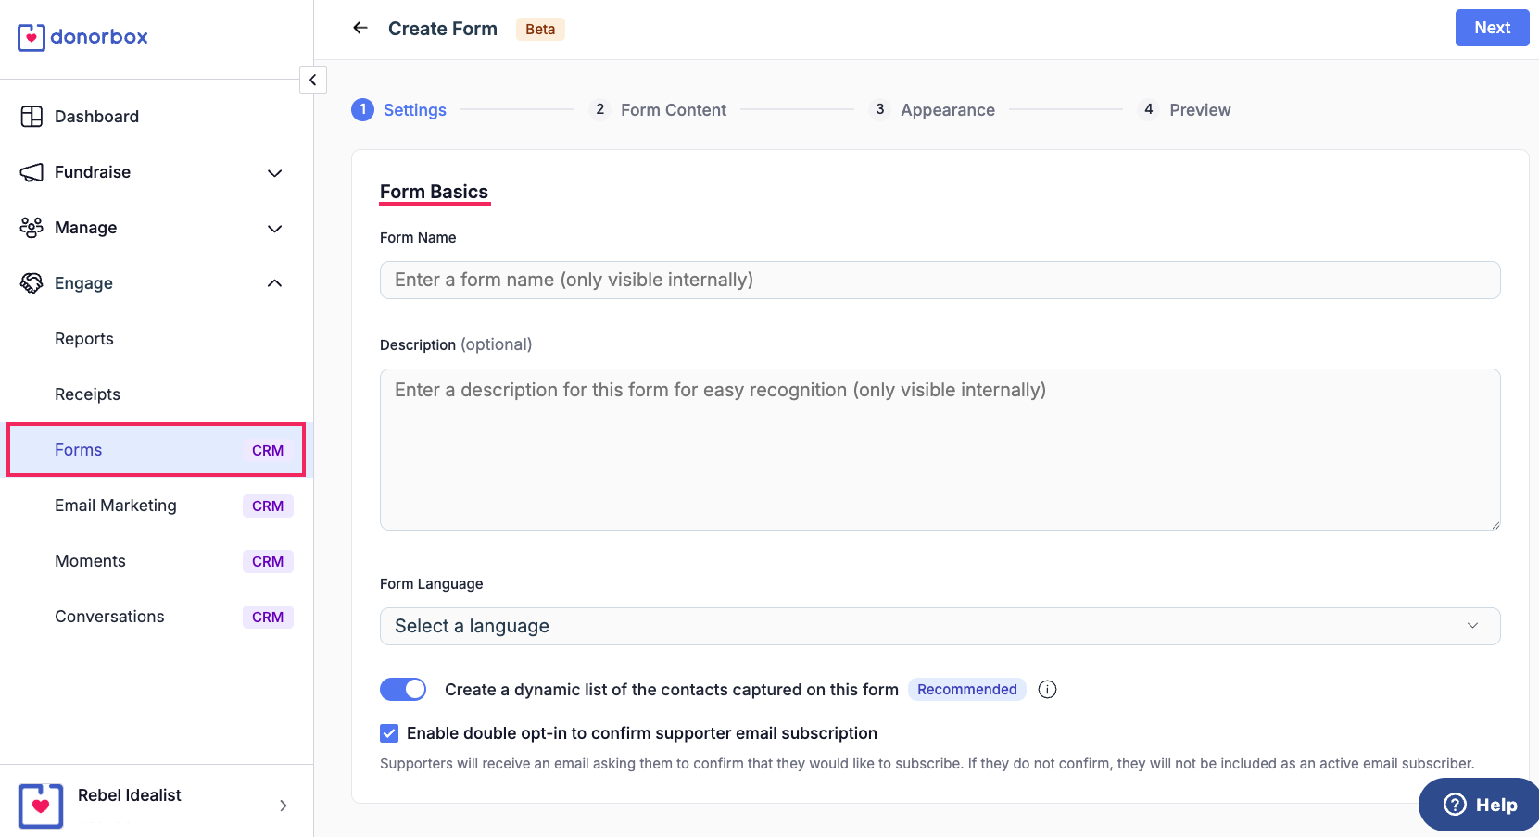Toggle the dynamic contact list switch
Screen dimensions: 1539x837
(x=403, y=690)
